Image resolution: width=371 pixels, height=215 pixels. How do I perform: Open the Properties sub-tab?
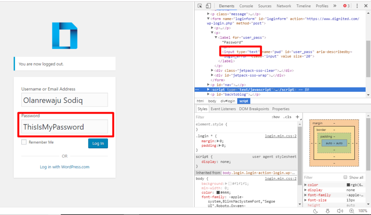tap(281, 109)
